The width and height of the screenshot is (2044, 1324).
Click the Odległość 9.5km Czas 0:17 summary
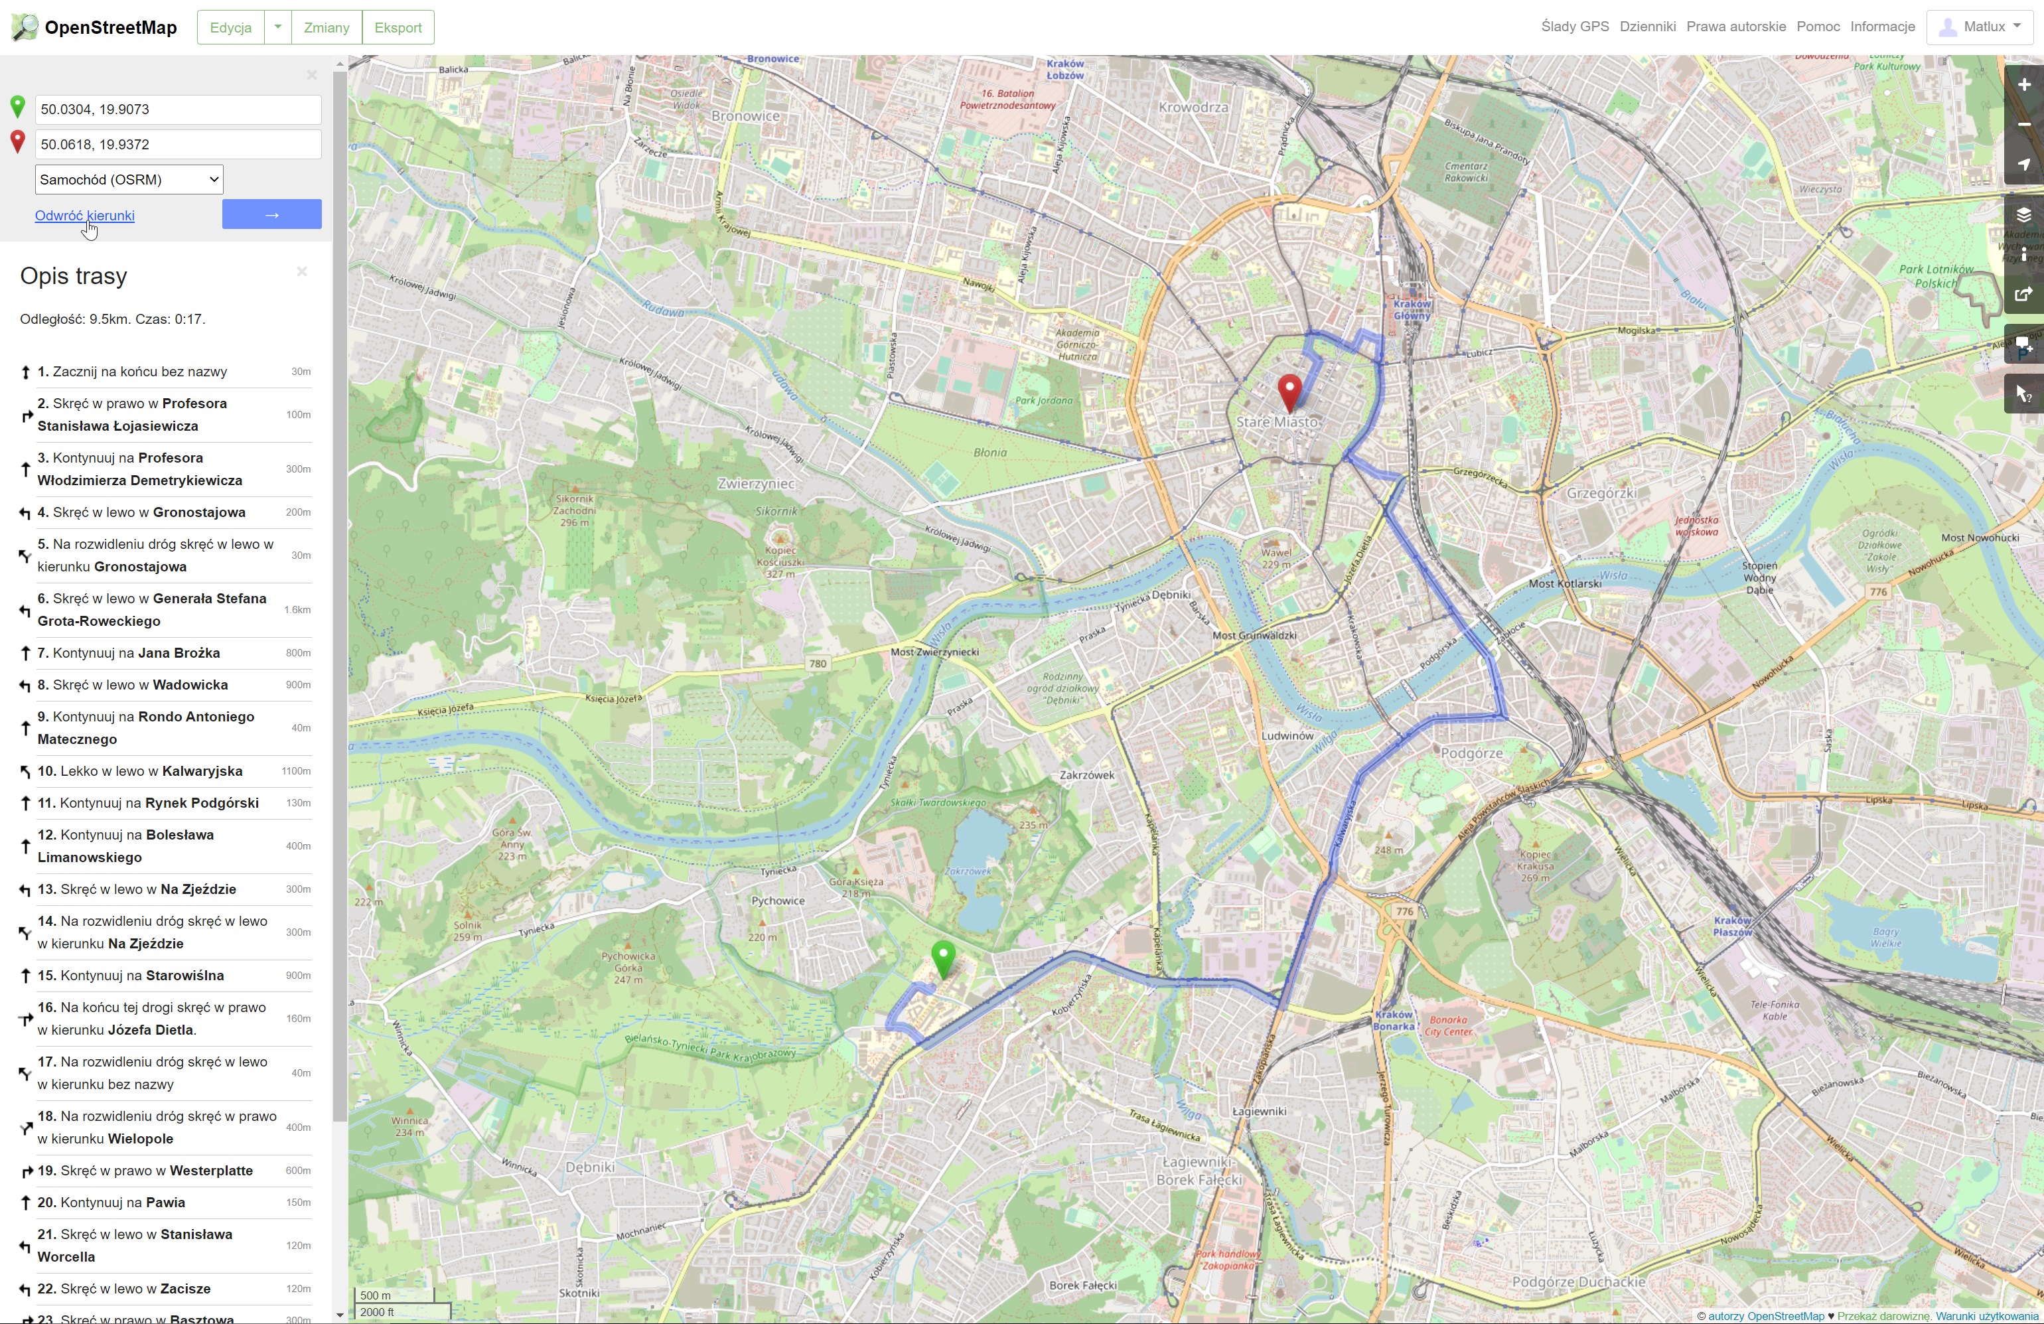point(113,319)
